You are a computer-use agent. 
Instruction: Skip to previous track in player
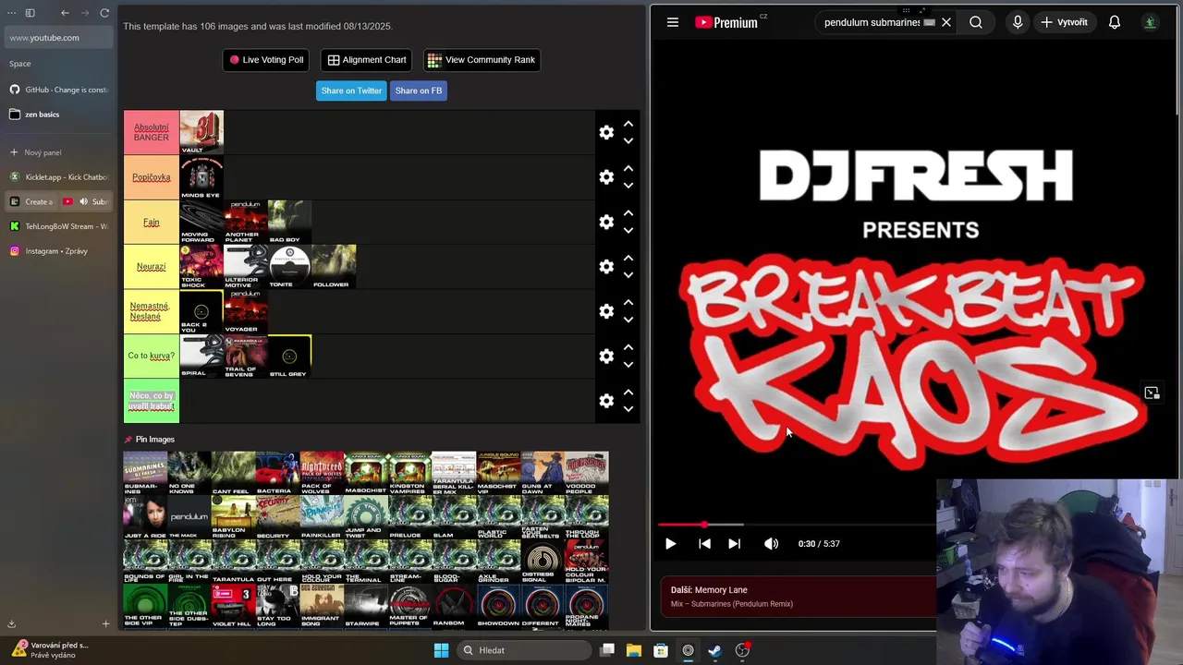[x=704, y=544]
